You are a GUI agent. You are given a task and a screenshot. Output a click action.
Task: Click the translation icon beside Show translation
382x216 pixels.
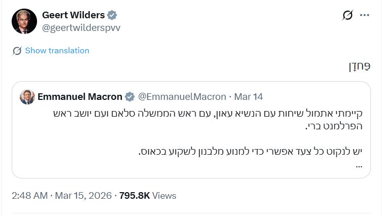coord(17,51)
